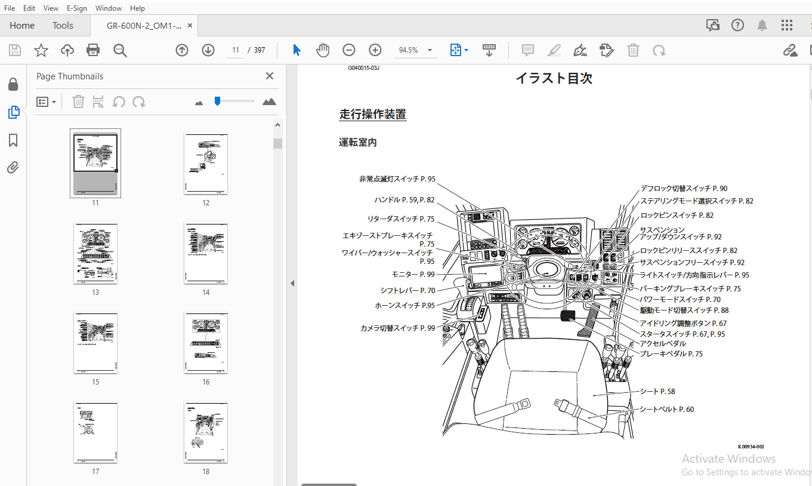Click the 走行操作装置 heading text
This screenshot has height=486, width=812.
[373, 114]
